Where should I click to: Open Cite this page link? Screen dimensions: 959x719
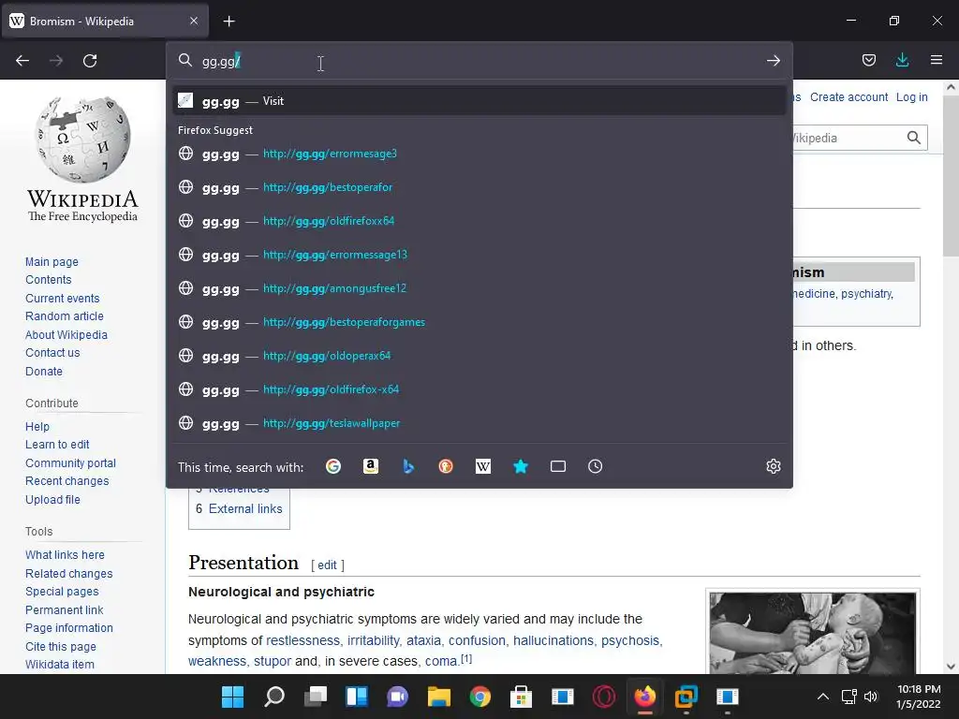61,646
